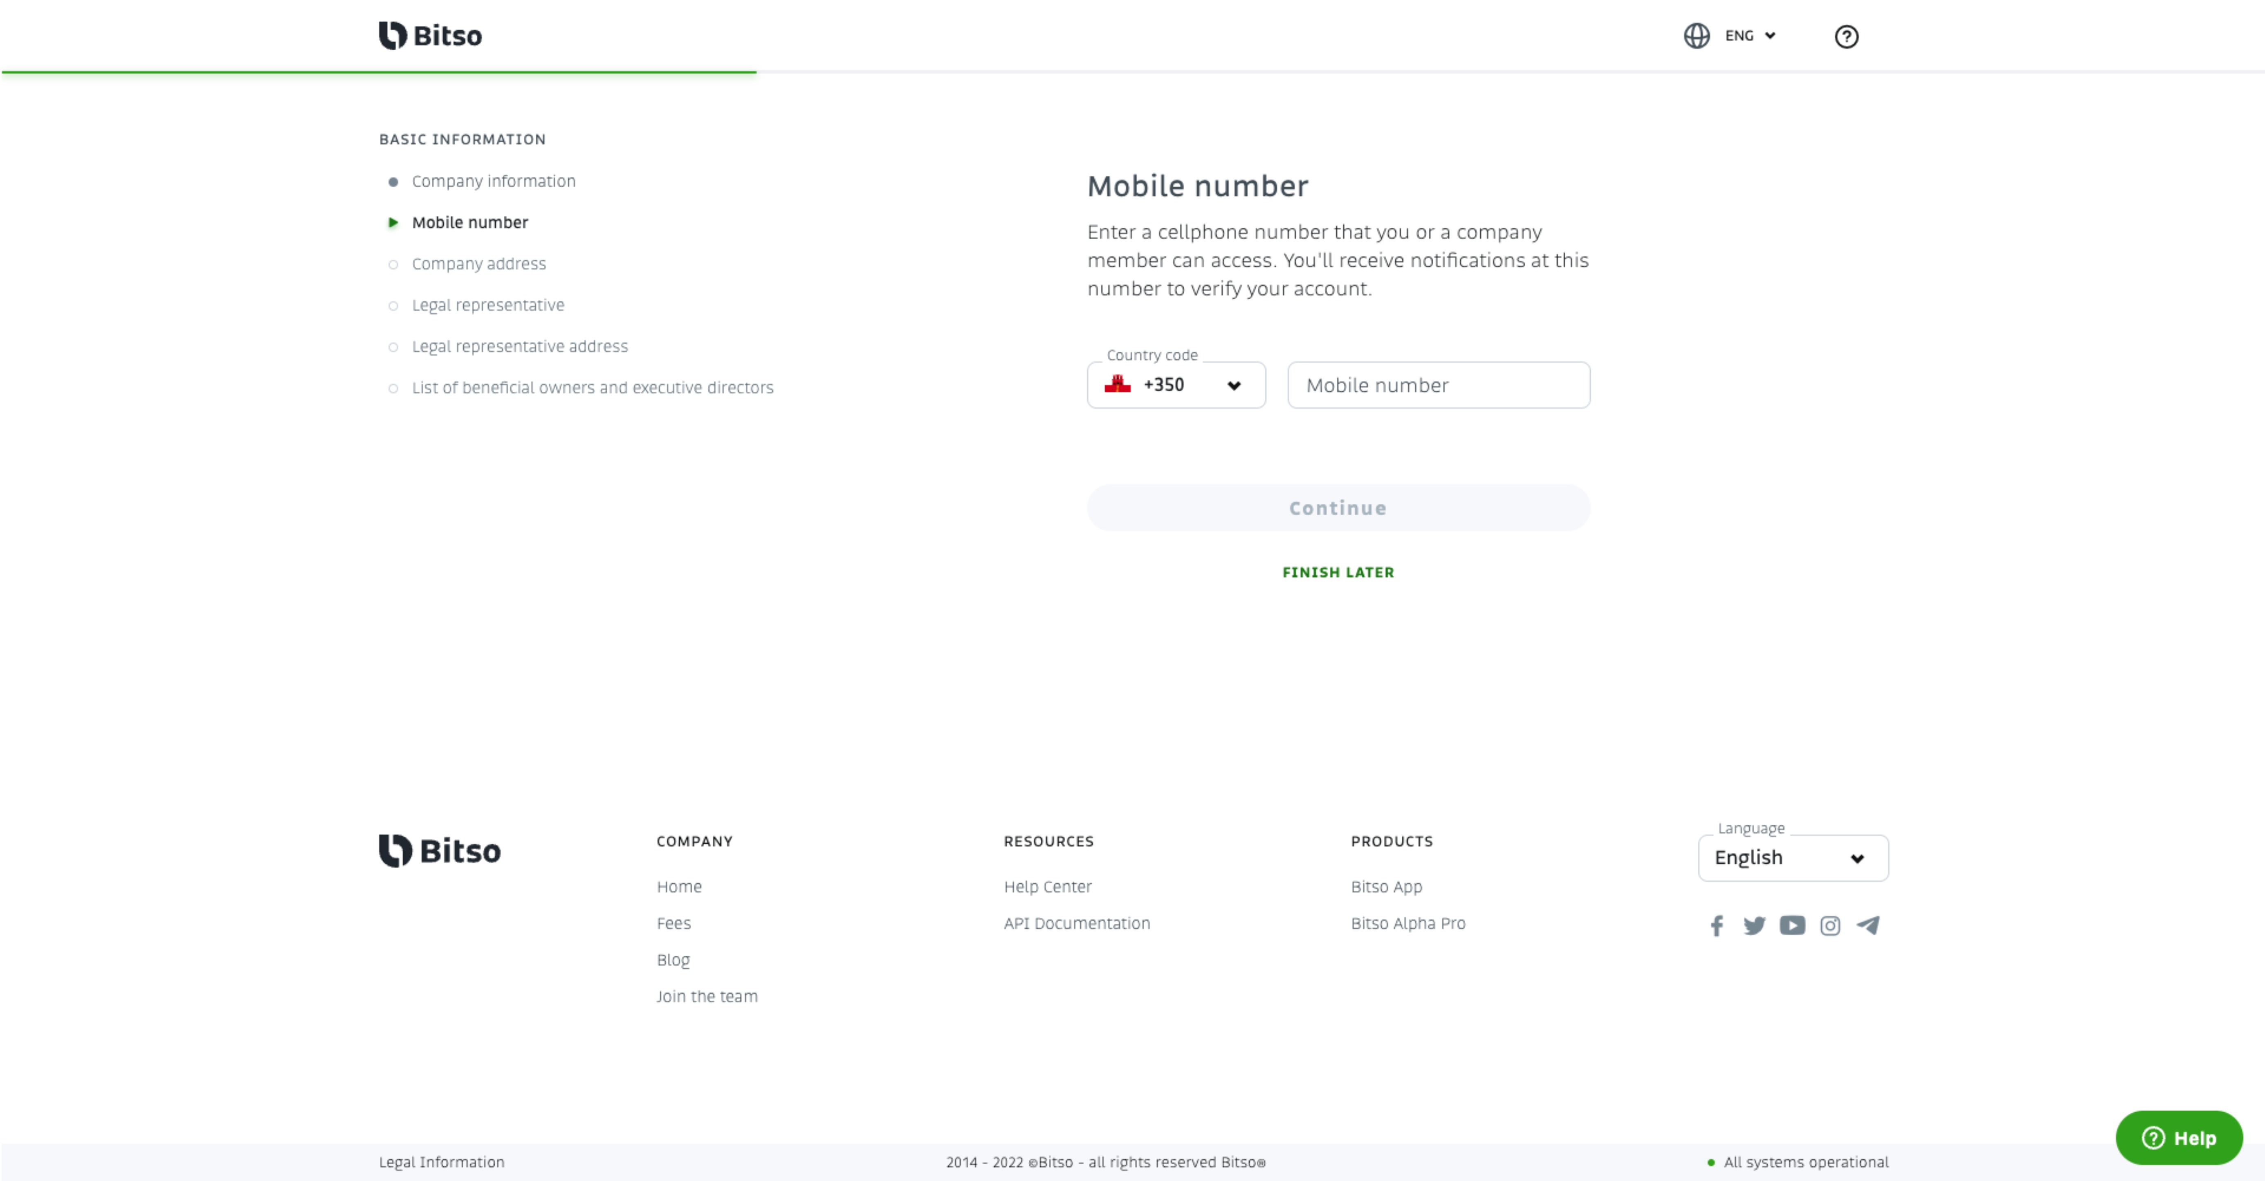2265x1181 pixels.
Task: Focus the Mobile number input field
Action: pyautogui.click(x=1438, y=385)
